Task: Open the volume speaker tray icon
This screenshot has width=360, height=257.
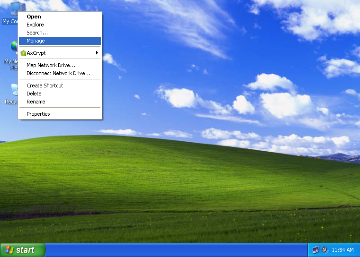Action: tap(324, 250)
